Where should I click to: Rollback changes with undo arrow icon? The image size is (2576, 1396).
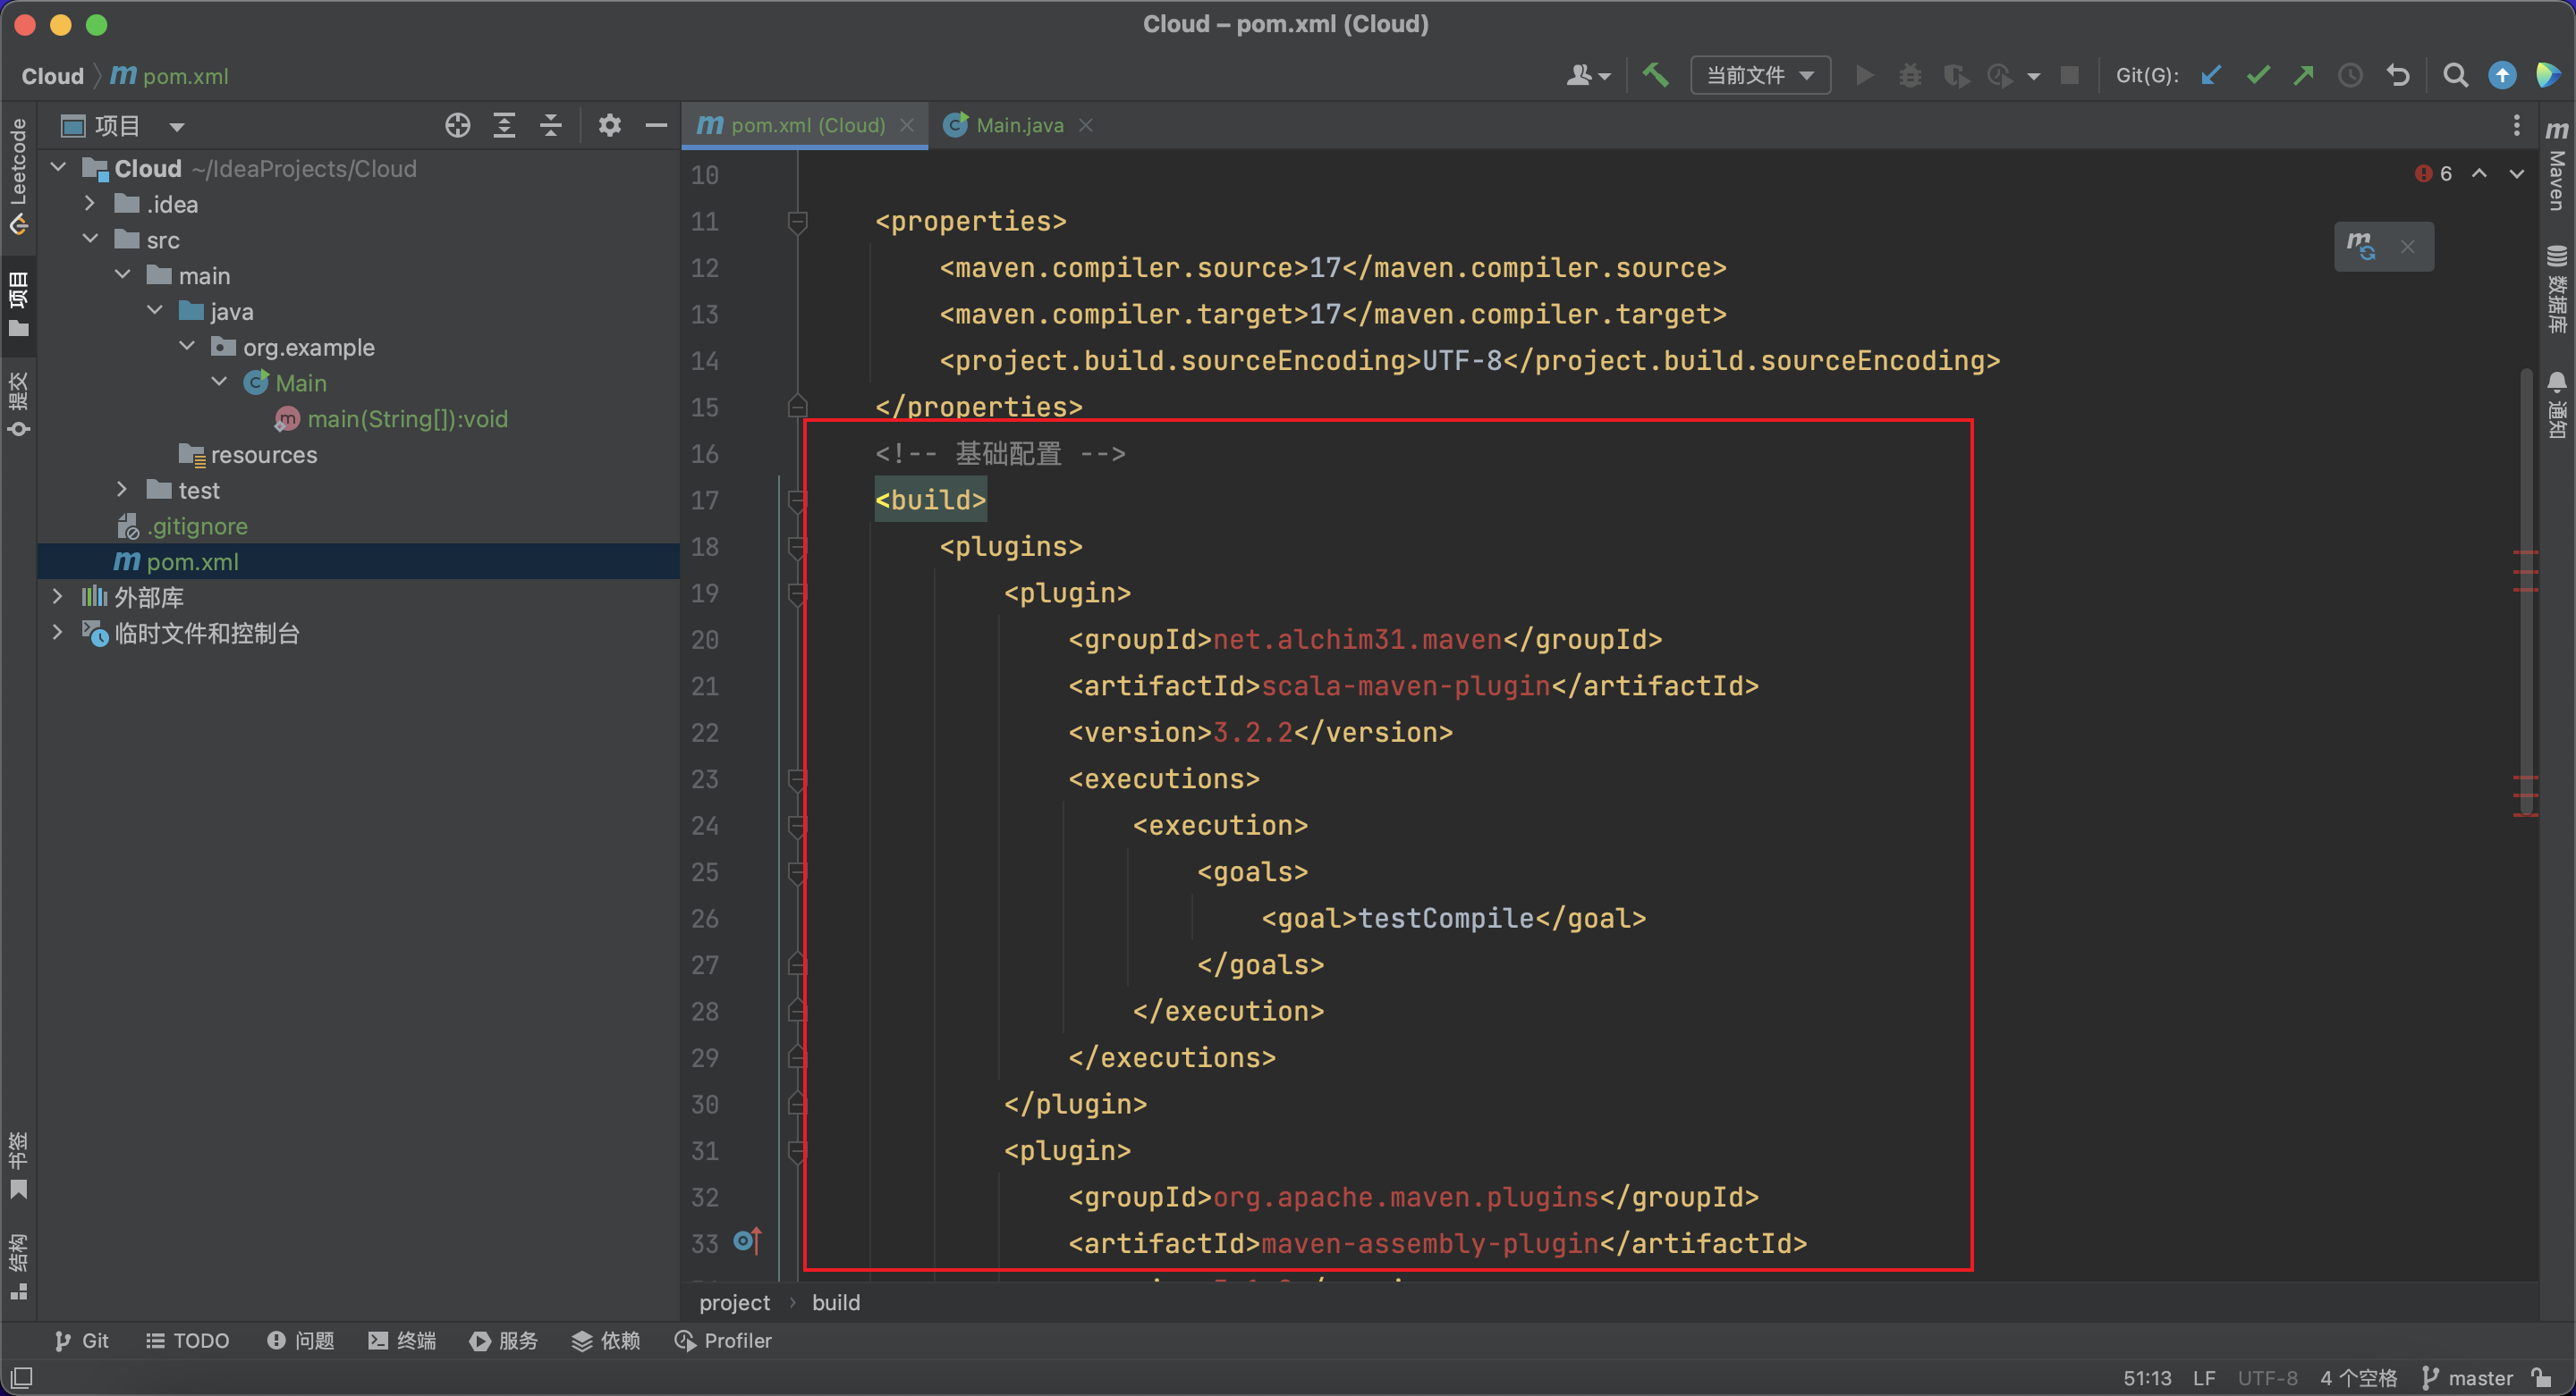pyautogui.click(x=2397, y=75)
